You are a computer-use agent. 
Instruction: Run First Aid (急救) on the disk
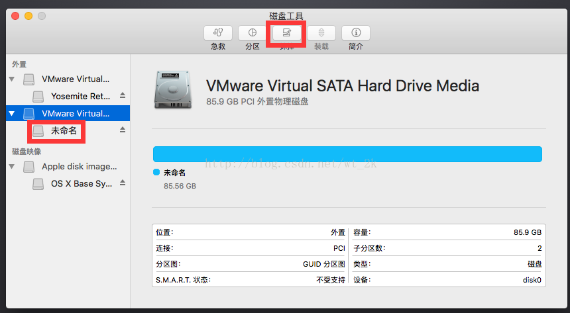point(218,33)
